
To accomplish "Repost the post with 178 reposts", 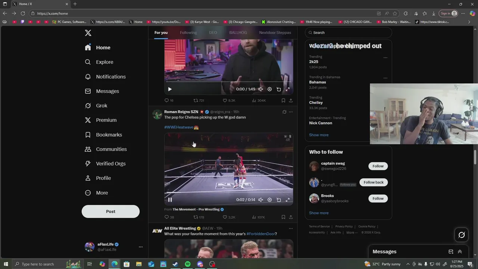I will (x=199, y=217).
